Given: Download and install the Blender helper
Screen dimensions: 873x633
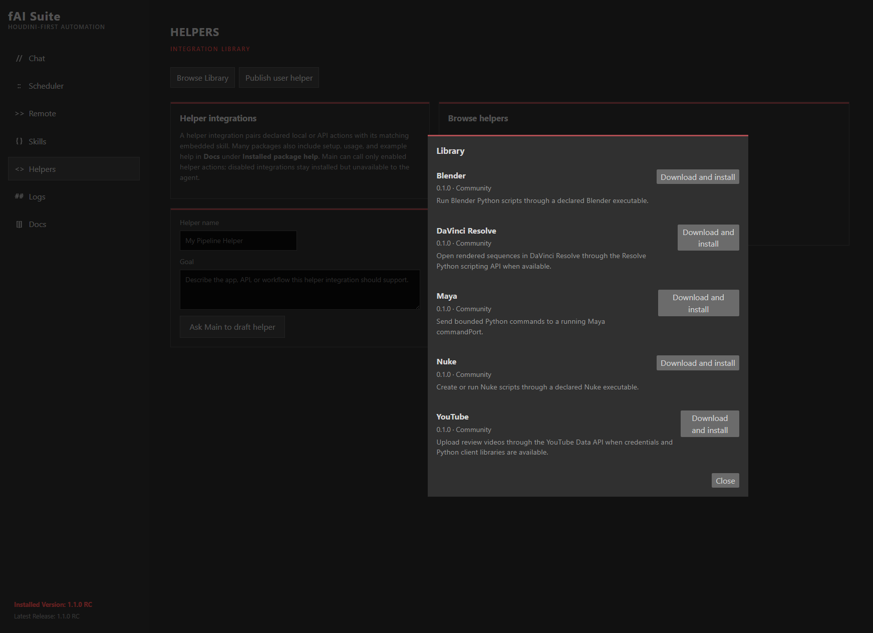Looking at the screenshot, I should 698,177.
